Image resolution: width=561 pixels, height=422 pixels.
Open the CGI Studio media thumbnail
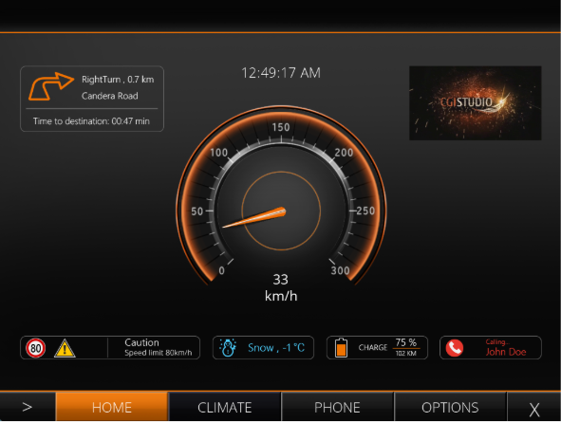(476, 103)
